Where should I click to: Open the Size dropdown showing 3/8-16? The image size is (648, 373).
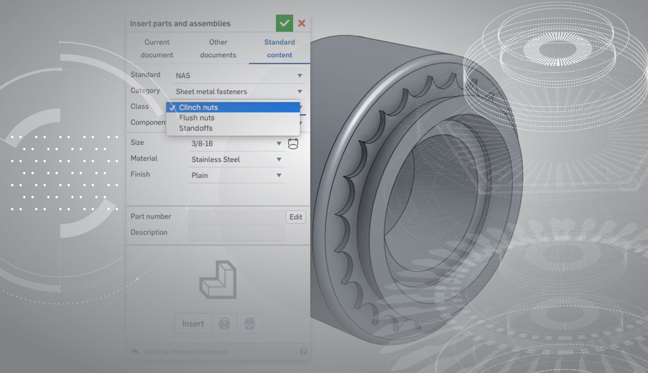(x=236, y=144)
